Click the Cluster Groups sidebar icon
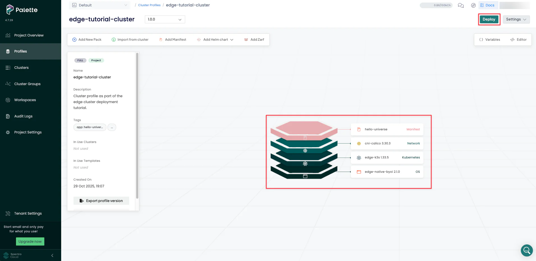Image resolution: width=536 pixels, height=261 pixels. 8,84
